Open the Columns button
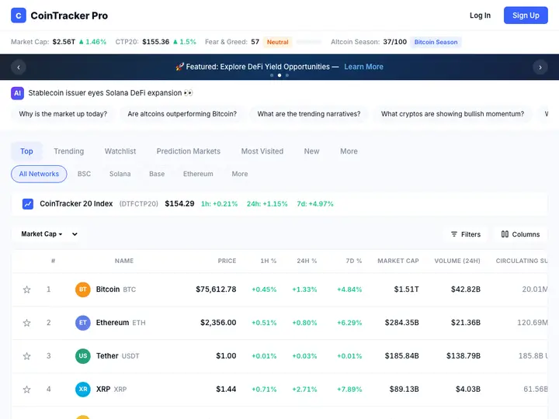The width and height of the screenshot is (559, 419). click(520, 234)
